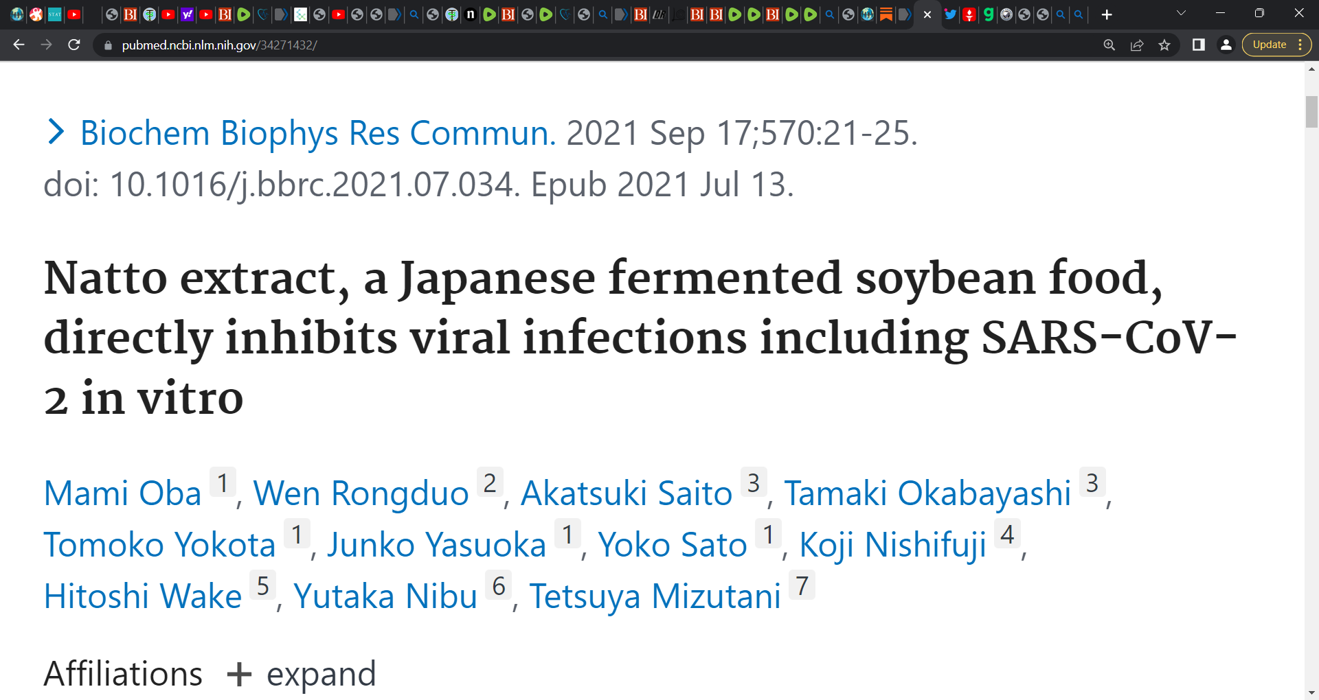This screenshot has width=1319, height=700.
Task: Open a new browser tab
Action: point(1107,14)
